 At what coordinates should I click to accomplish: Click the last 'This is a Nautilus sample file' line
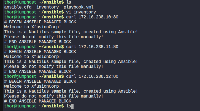pyautogui.click(x=71, y=91)
